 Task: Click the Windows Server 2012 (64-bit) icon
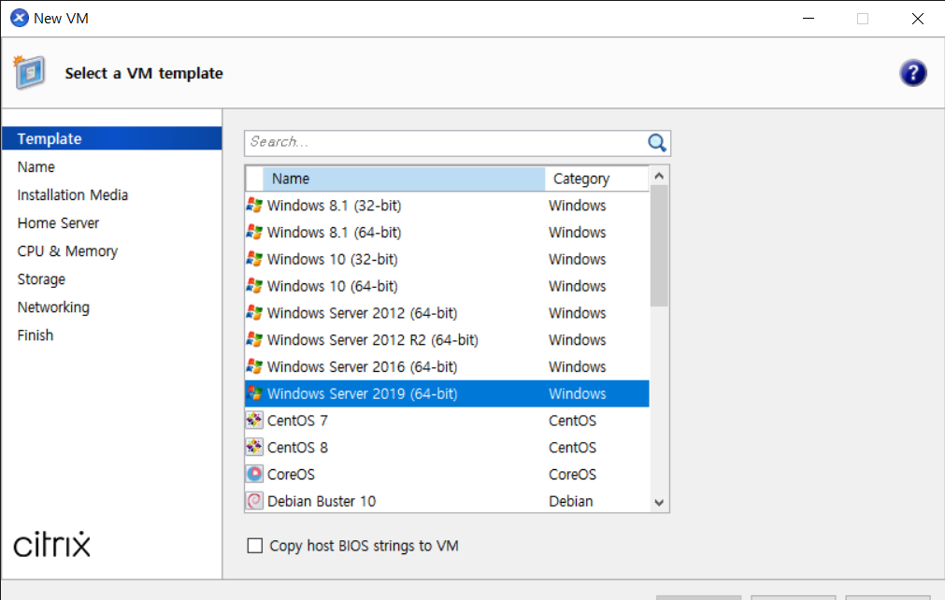tap(254, 313)
